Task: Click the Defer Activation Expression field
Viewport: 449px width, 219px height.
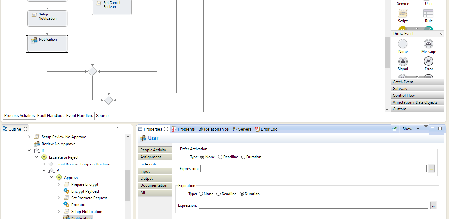Action: tap(313, 169)
